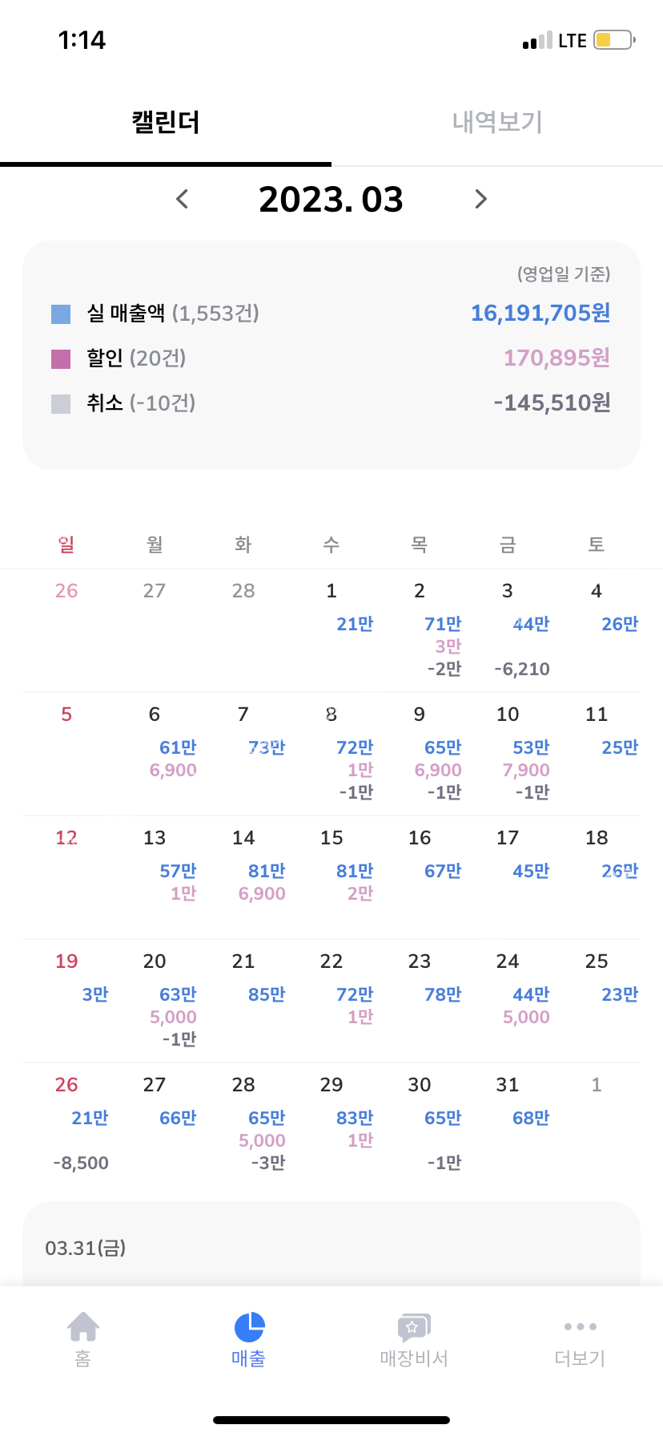
Task: Tap the gray 취소 color swatch
Action: pyautogui.click(x=61, y=403)
